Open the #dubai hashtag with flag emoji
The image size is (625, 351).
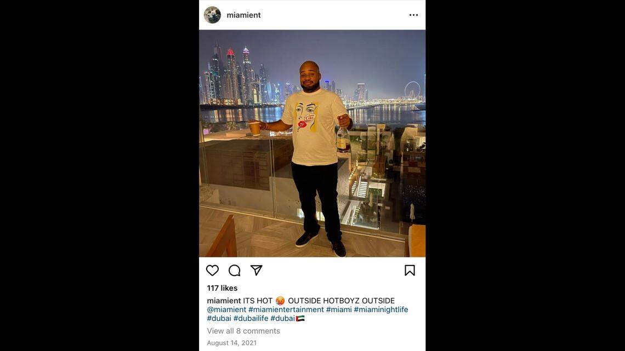point(287,318)
